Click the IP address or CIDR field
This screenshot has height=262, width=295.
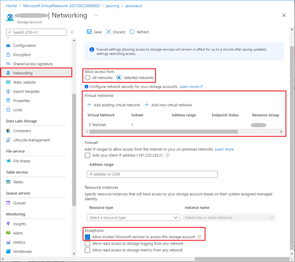152,174
